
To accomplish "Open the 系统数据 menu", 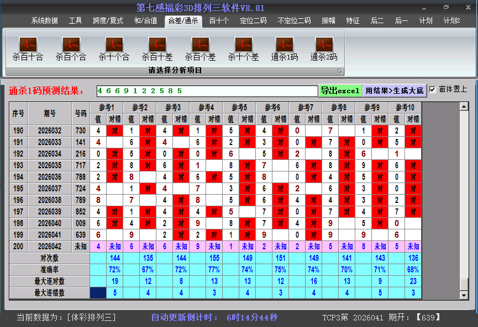I will 44,21.
